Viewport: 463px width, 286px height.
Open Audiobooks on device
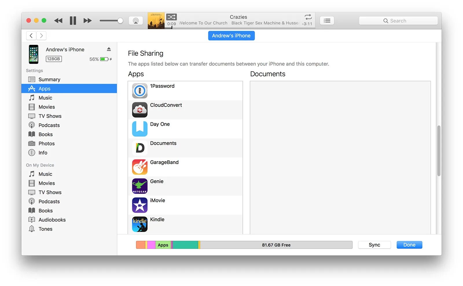[x=69, y=220]
